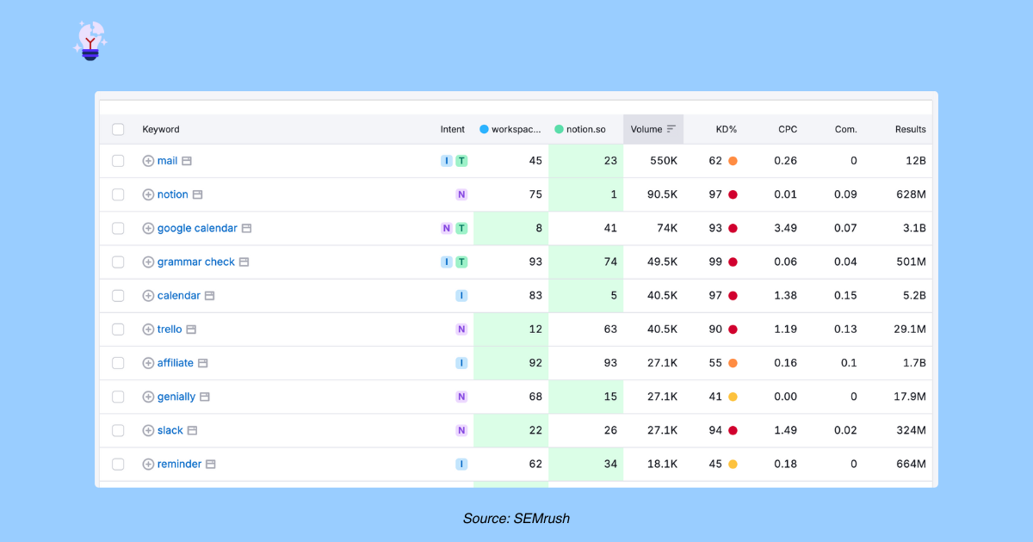Screen dimensions: 1033x542
Task: Open SERP snapshot icon for slack
Action: click(x=192, y=430)
